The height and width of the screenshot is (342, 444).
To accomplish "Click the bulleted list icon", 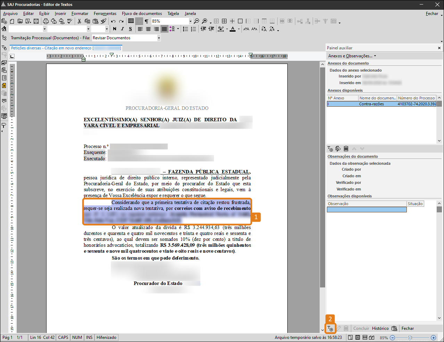I will pos(186,29).
